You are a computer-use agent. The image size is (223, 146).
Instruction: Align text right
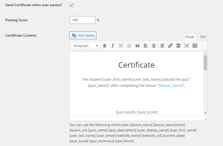[x=162, y=46]
